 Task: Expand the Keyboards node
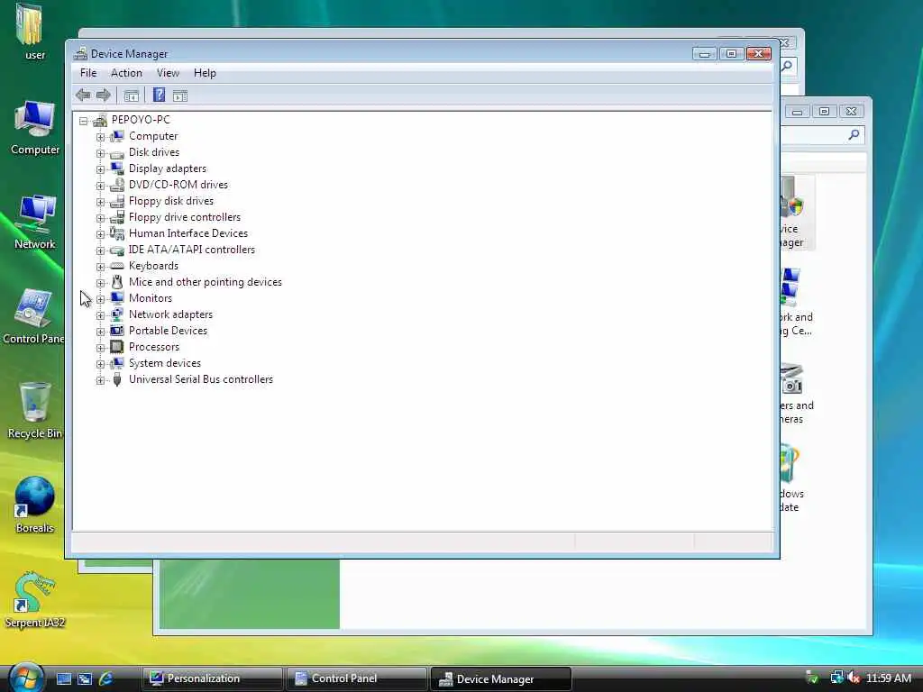(100, 267)
